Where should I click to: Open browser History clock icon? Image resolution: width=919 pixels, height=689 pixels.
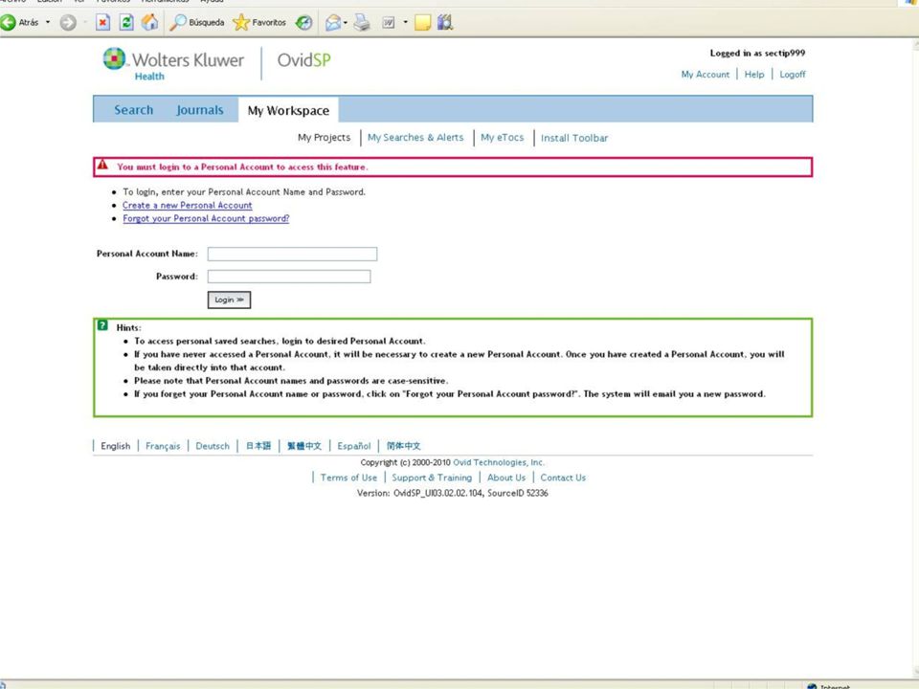point(303,23)
